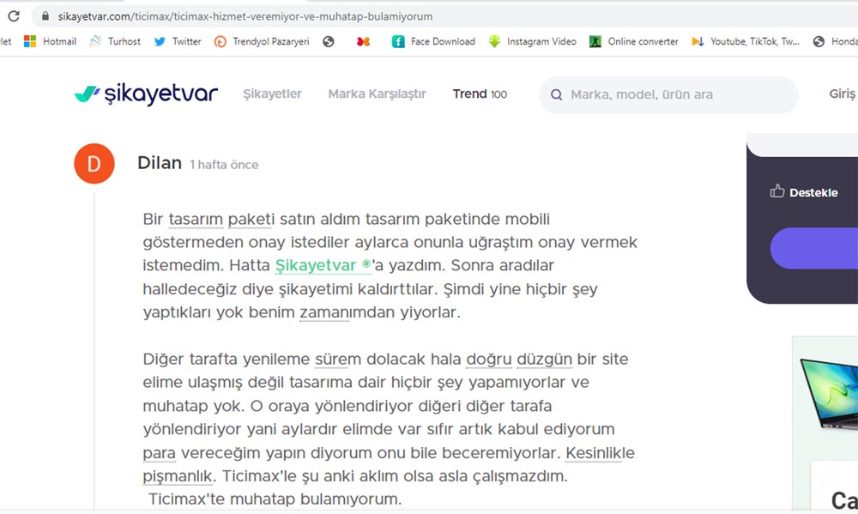
Task: Click the thumbs-up Destekle button
Action: click(804, 192)
